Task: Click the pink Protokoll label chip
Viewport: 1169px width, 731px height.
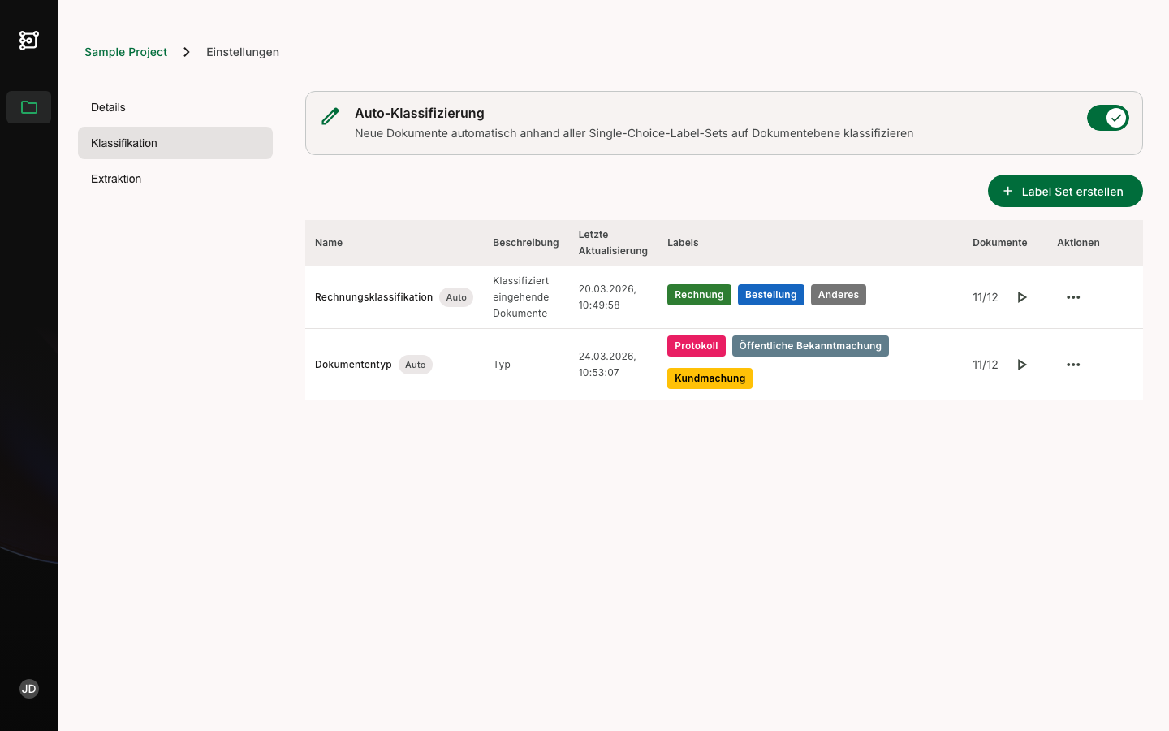Action: point(696,346)
